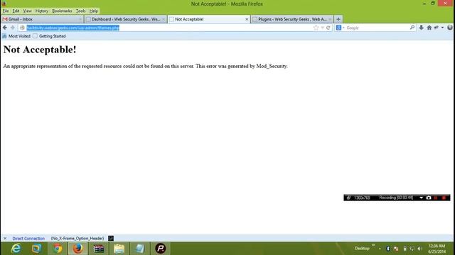This screenshot has width=455, height=255.
Task: Click the dark square icon in add-on bar
Action: pos(111,238)
